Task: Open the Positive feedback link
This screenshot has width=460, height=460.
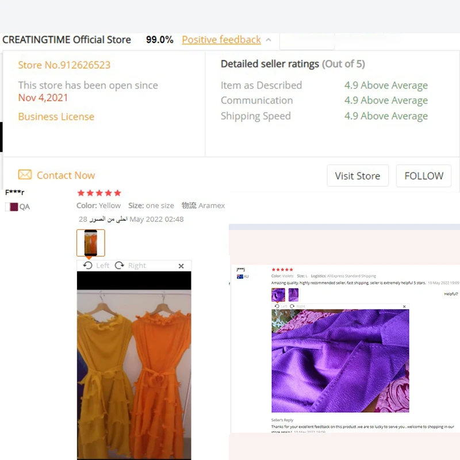Action: pos(221,40)
